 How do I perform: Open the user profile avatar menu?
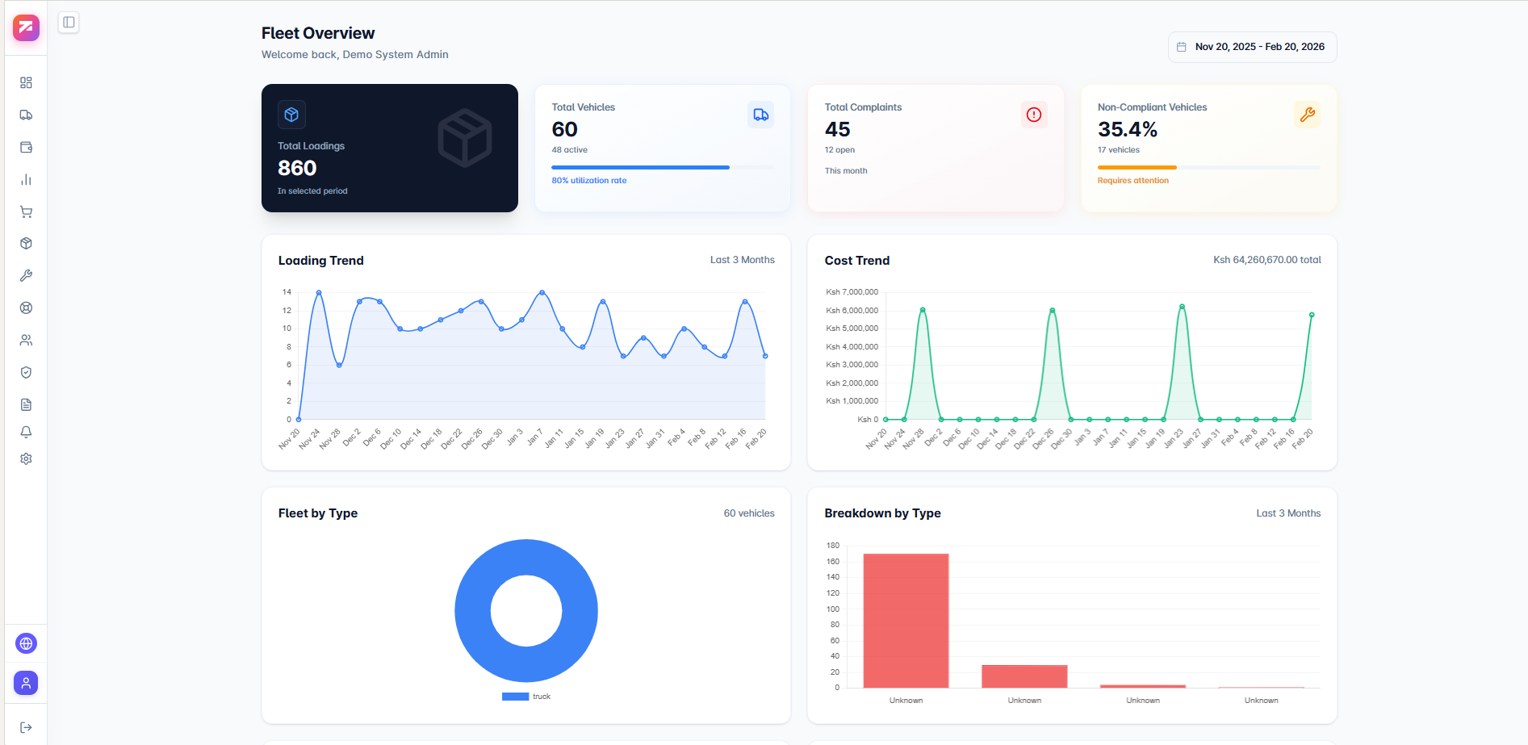pos(26,683)
